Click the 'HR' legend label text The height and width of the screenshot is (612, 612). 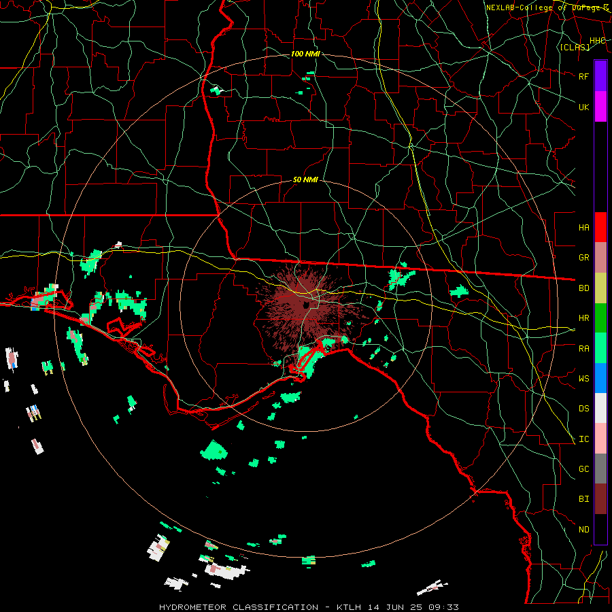click(x=583, y=318)
